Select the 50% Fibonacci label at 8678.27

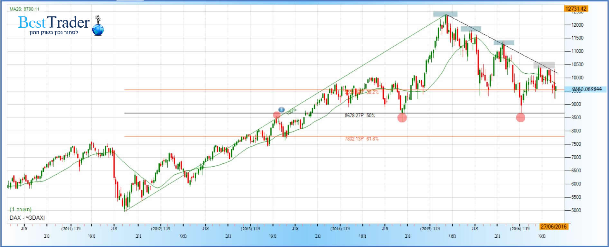tap(360, 115)
